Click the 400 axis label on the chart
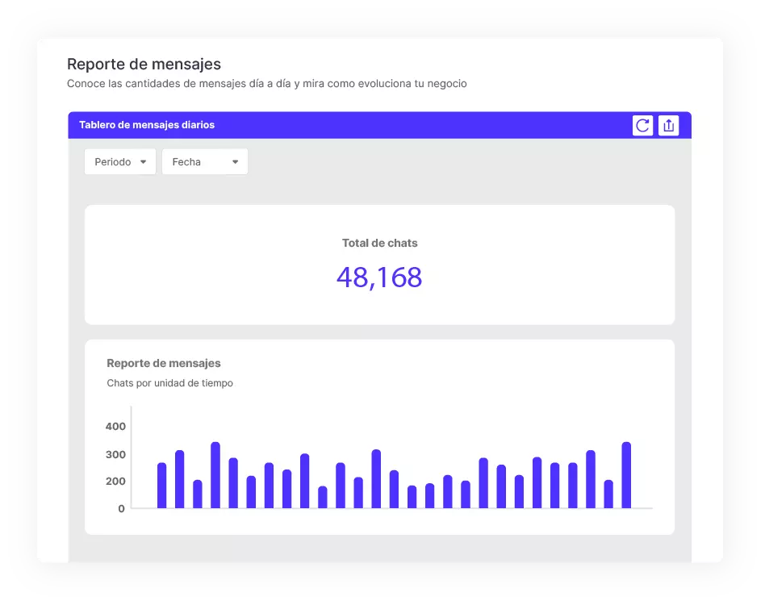765x605 pixels. pyautogui.click(x=115, y=427)
